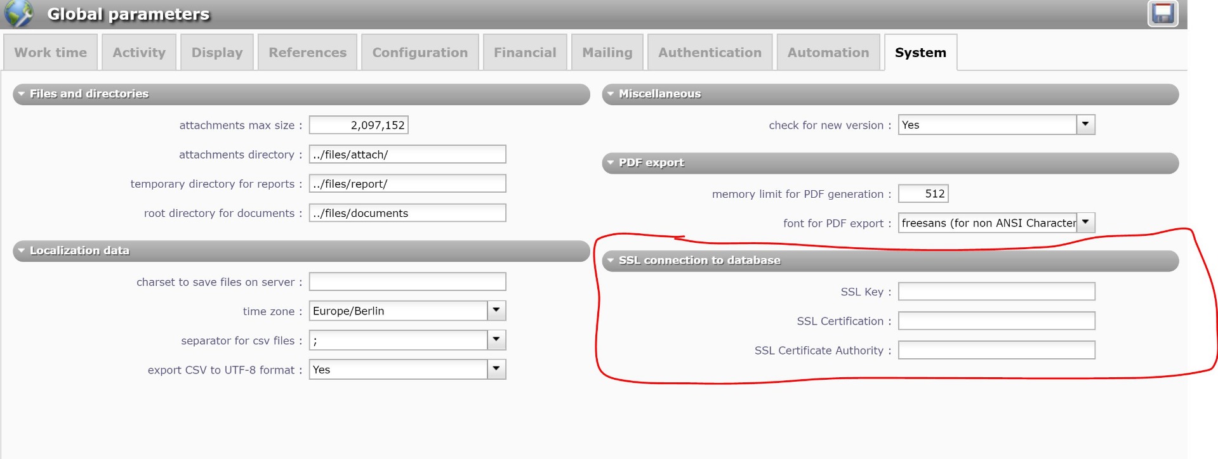Open the Financial tab
The image size is (1218, 459).
pos(525,53)
